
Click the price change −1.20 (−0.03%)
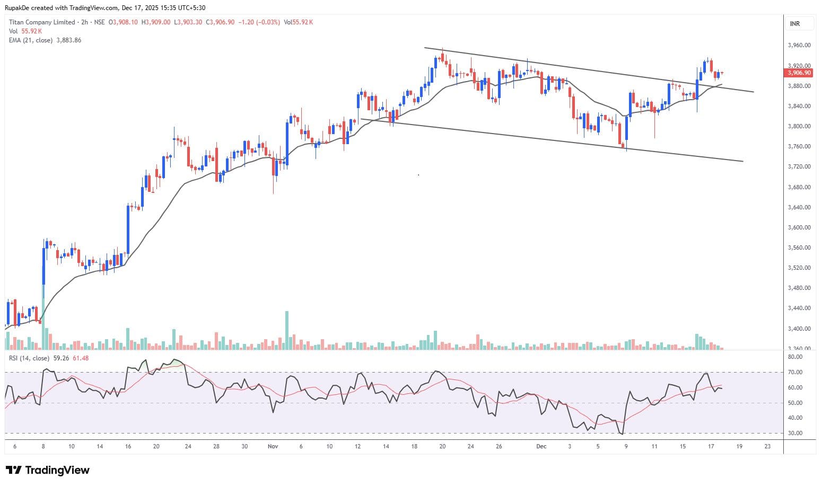(x=259, y=22)
